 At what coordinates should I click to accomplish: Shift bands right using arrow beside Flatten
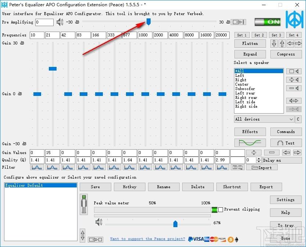pyautogui.click(x=298, y=43)
